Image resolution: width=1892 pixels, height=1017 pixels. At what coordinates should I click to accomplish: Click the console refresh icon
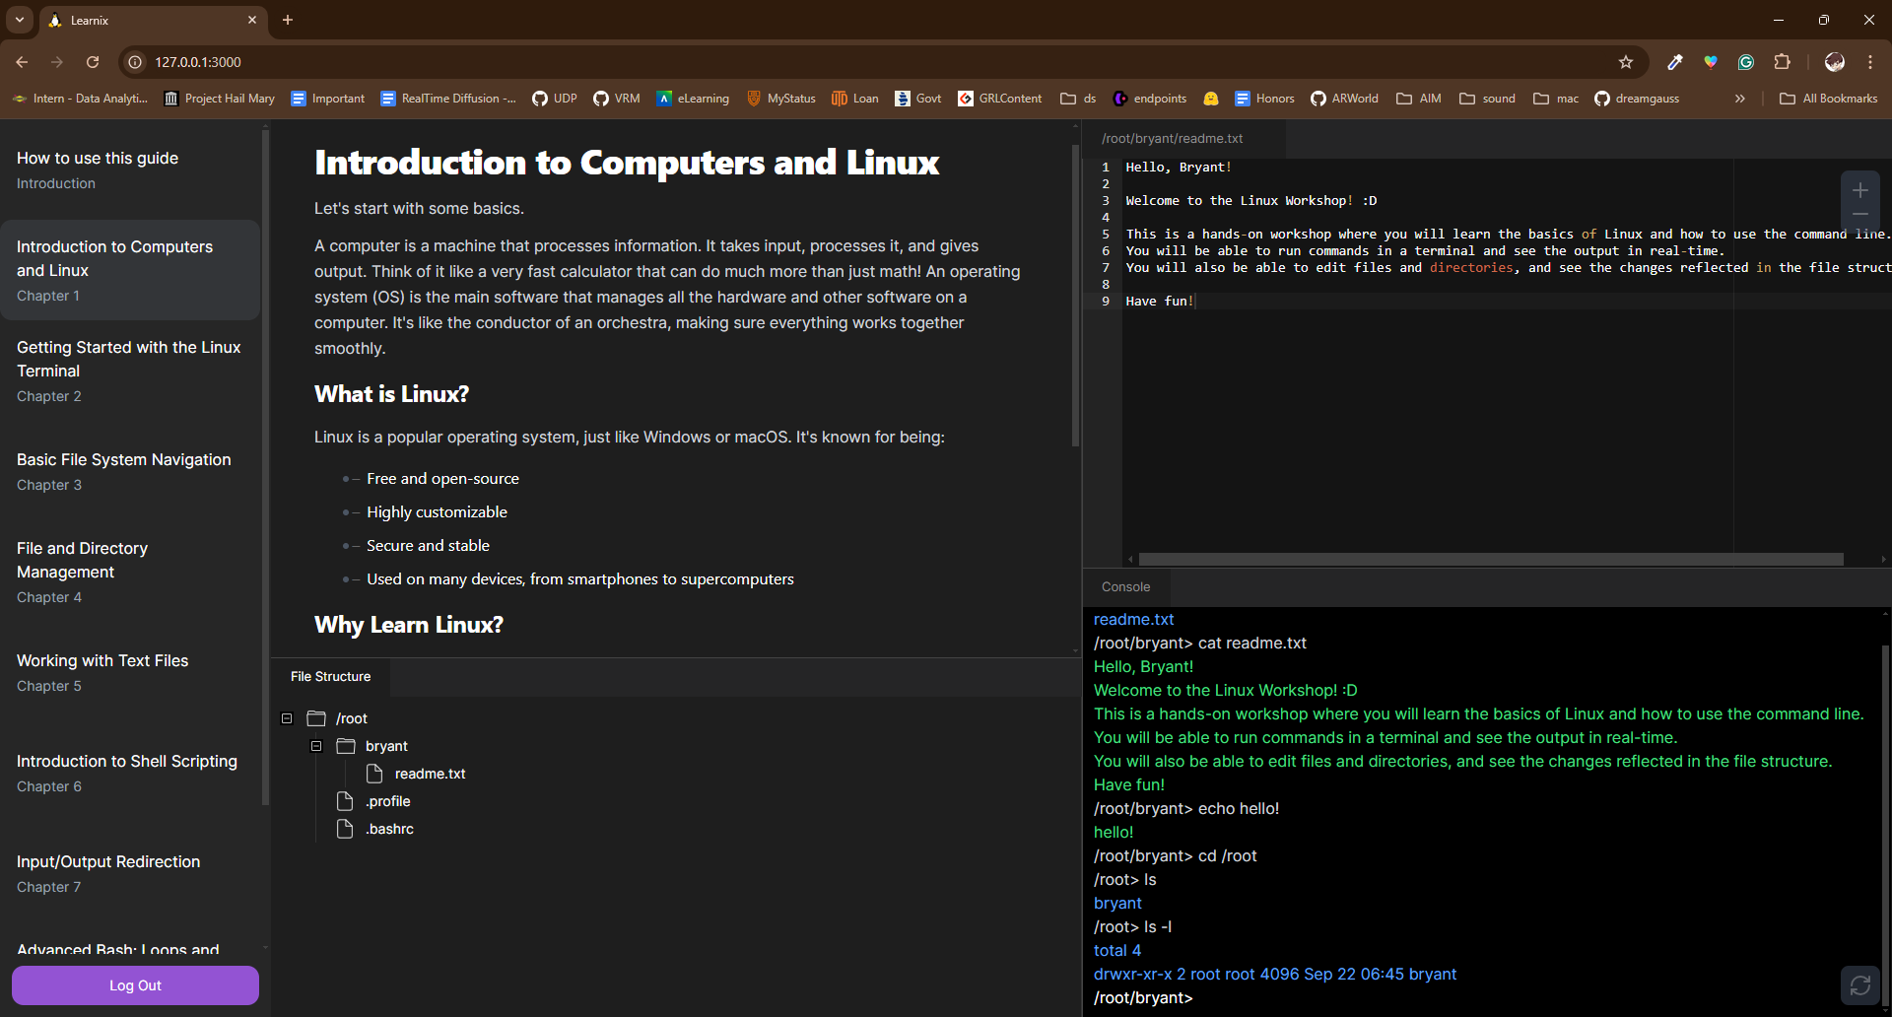click(1860, 985)
